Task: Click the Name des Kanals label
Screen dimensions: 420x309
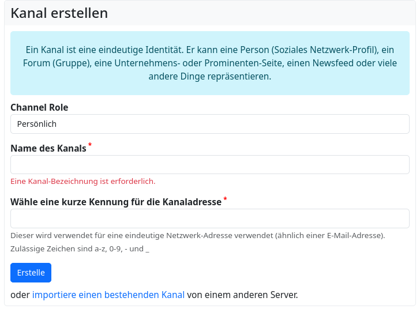Action: pos(48,148)
